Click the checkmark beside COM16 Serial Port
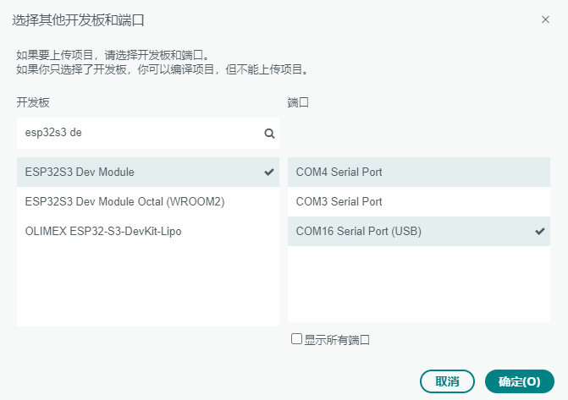 [540, 231]
